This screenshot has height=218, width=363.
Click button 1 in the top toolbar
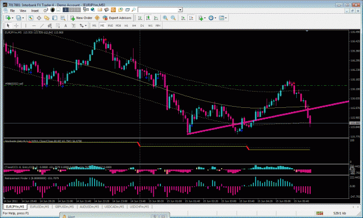point(66,10)
